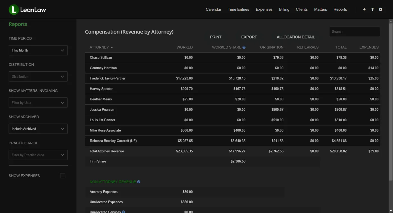The image size is (393, 213).
Task: Click the $14.00 expenses for Courtney Harrison
Action: tap(373, 68)
